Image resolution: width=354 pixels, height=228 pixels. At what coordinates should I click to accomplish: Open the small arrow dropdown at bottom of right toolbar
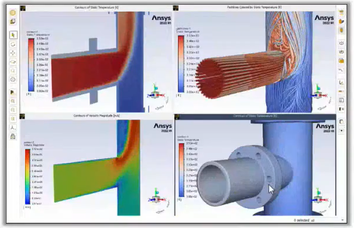coord(341,131)
